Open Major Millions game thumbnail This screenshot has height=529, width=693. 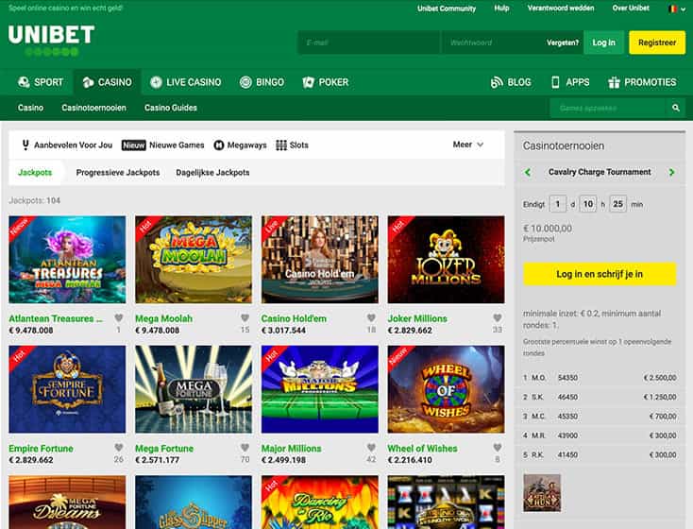click(x=320, y=389)
